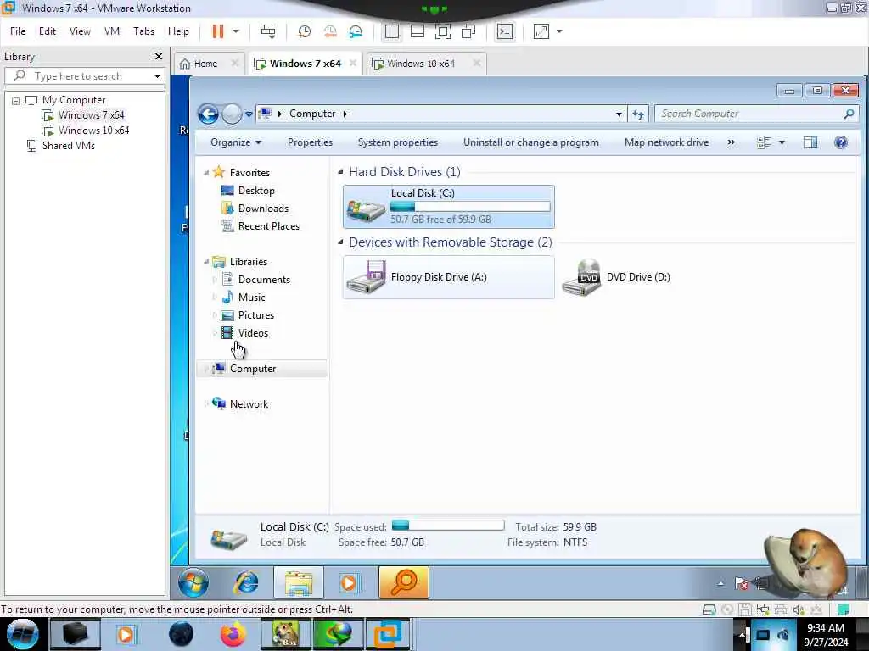Open the VMware Edit menu

48,31
